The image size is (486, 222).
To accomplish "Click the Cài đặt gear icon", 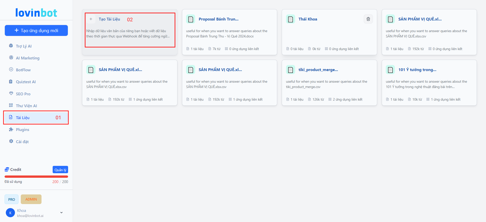I will (11, 141).
